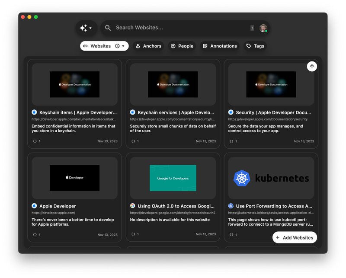Click the slash shortcut key badge
The height and width of the screenshot is (278, 346).
[x=252, y=28]
